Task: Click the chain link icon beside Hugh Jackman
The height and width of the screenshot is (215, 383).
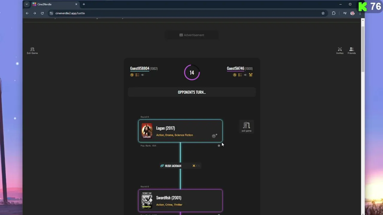Action: click(162, 166)
